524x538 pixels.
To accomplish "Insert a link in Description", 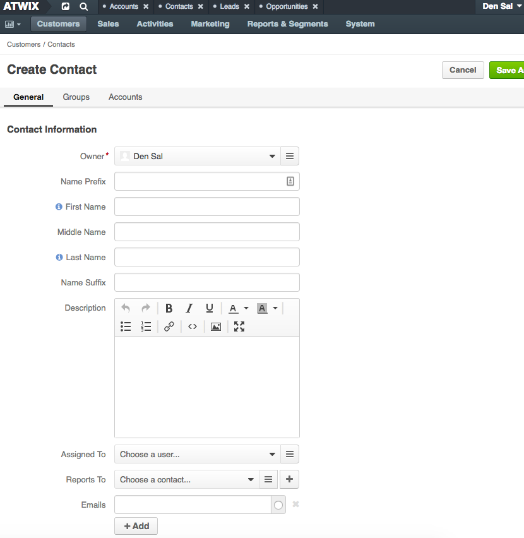I will 169,326.
